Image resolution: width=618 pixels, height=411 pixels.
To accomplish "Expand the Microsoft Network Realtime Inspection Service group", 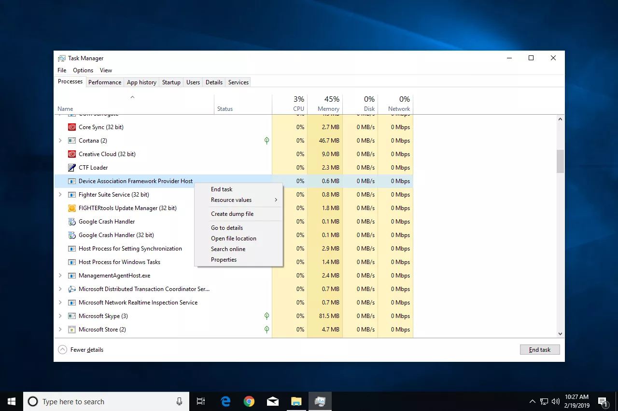I will click(x=60, y=303).
